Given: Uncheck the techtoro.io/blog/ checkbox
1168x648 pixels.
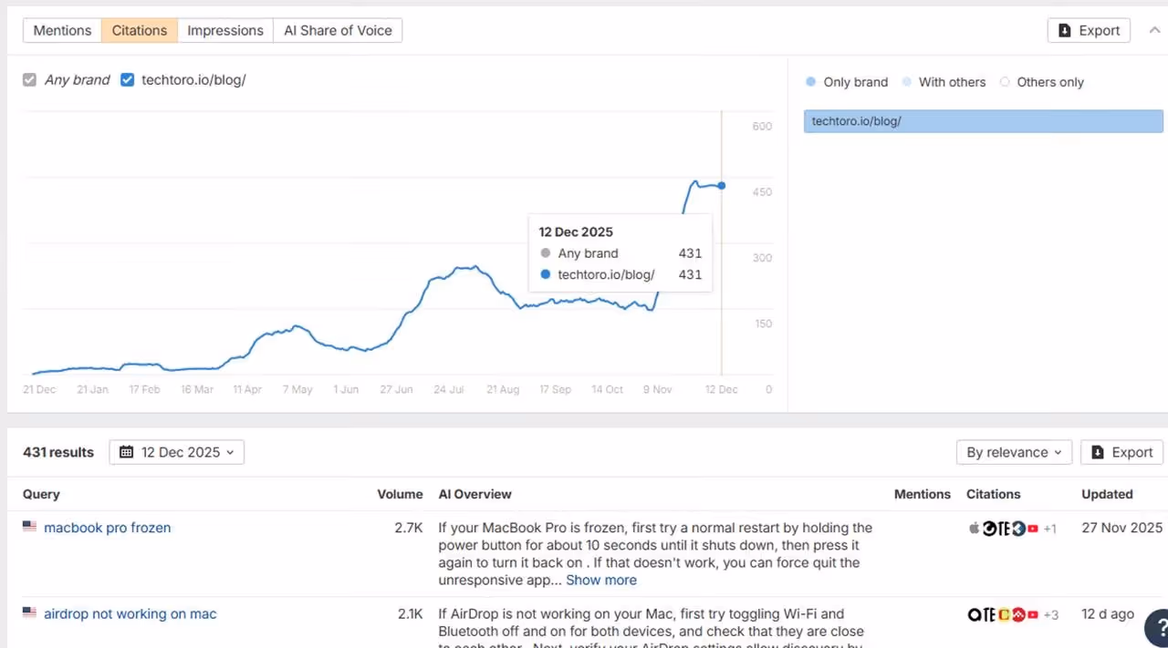Looking at the screenshot, I should point(127,79).
